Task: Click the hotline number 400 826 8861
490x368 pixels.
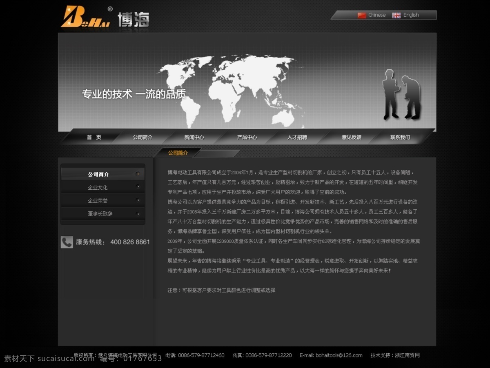Action: (130, 242)
